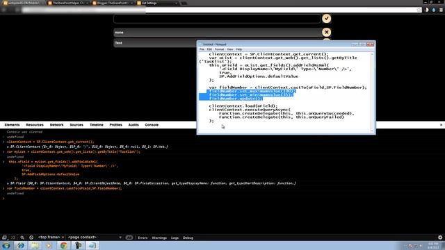Open Windows Explorer folder on the taskbar

tap(35, 245)
